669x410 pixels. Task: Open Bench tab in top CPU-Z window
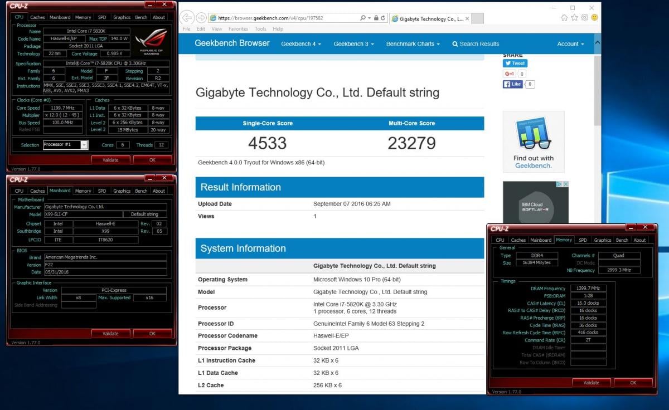pyautogui.click(x=142, y=17)
